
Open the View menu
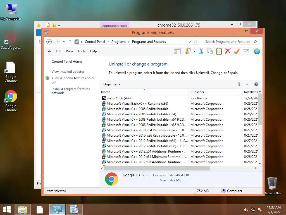69,52
